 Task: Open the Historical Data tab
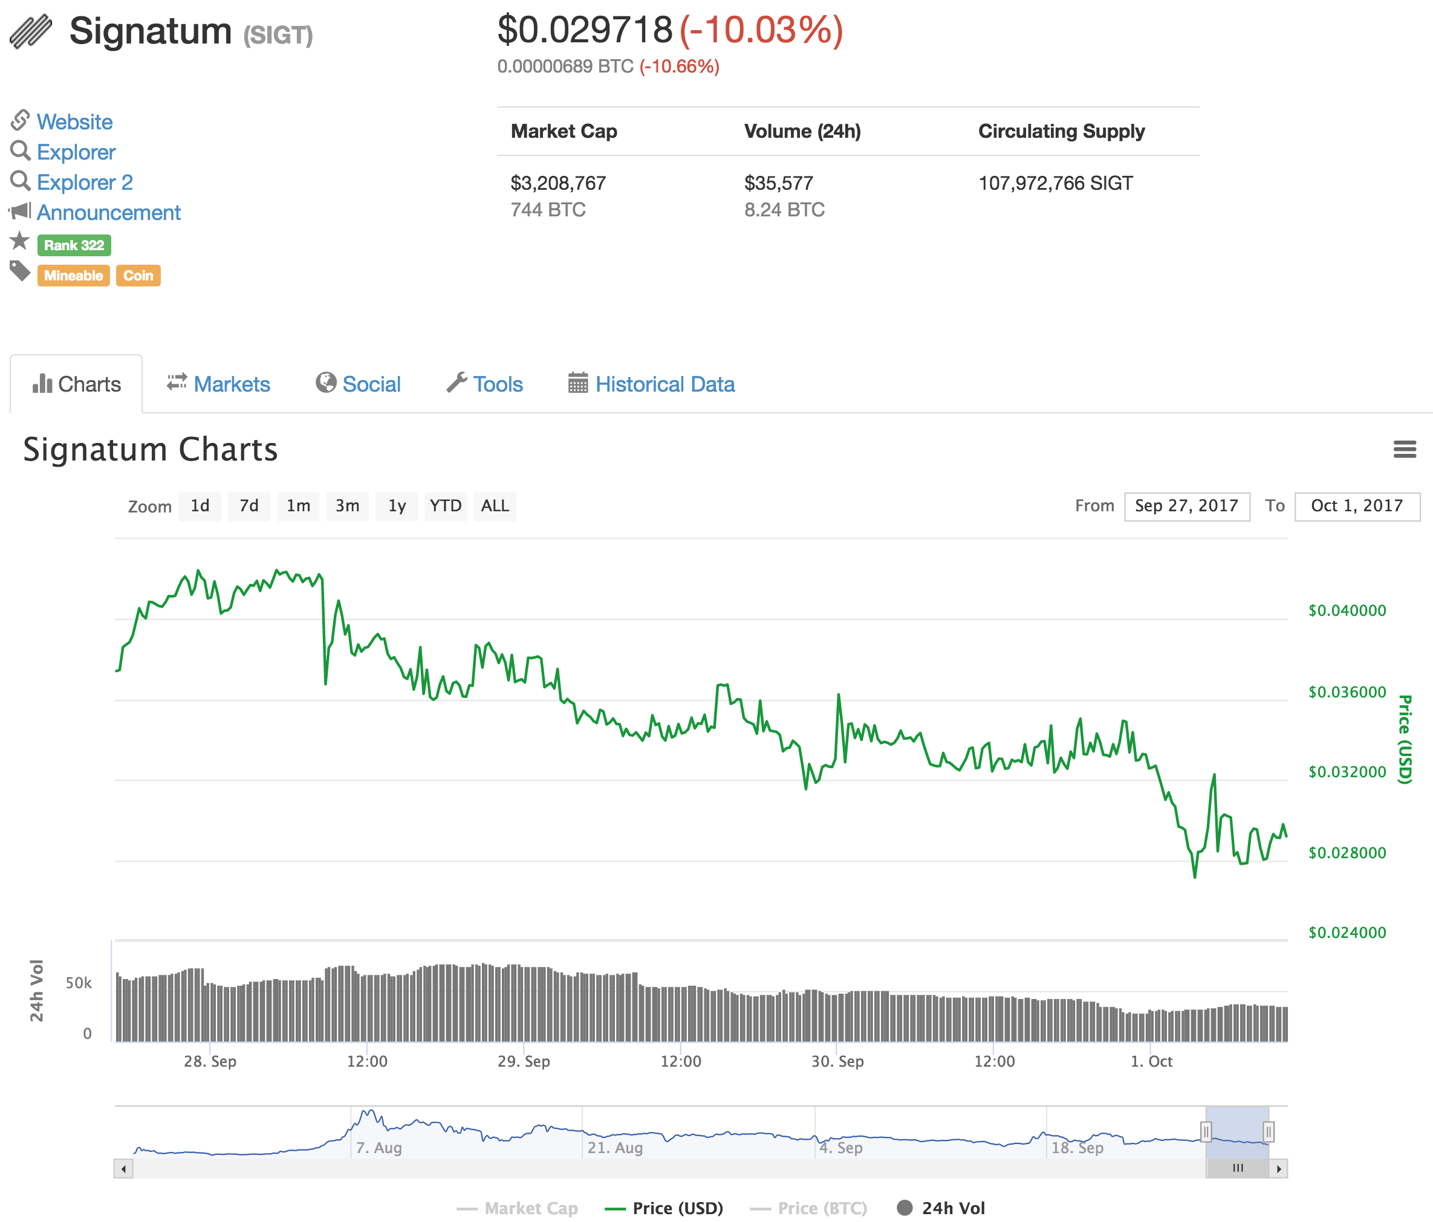651,384
